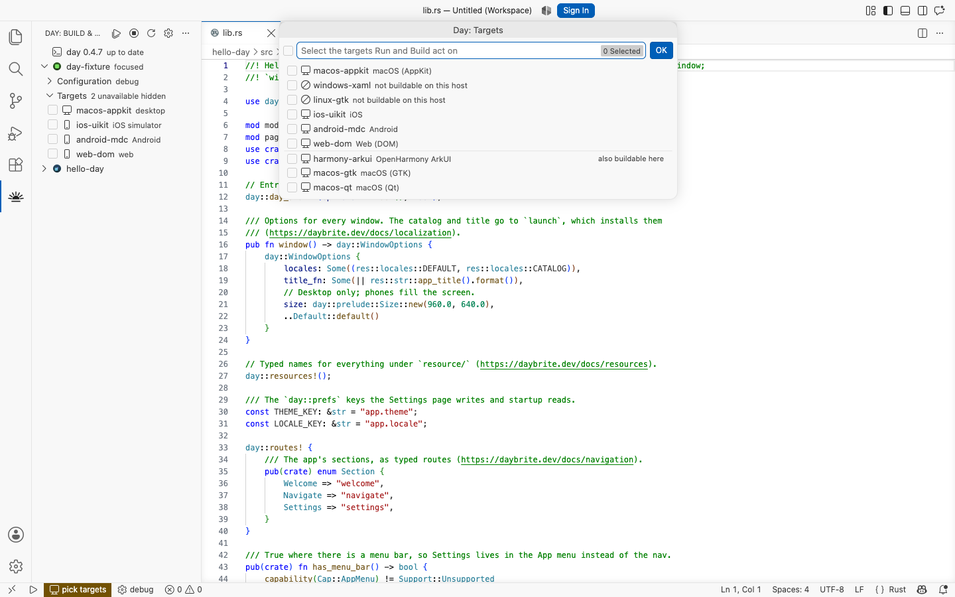Click the chat feedback icon in title bar
This screenshot has width=955, height=597.
tap(940, 11)
